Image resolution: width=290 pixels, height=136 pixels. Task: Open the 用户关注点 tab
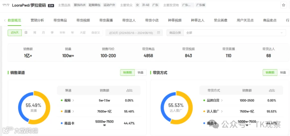point(245,20)
